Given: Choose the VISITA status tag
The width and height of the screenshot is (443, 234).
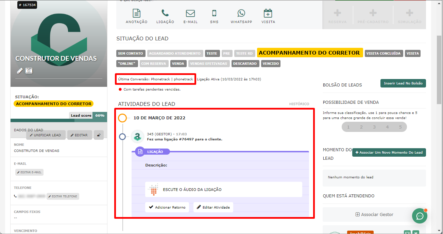Looking at the screenshot, I should coord(413,53).
